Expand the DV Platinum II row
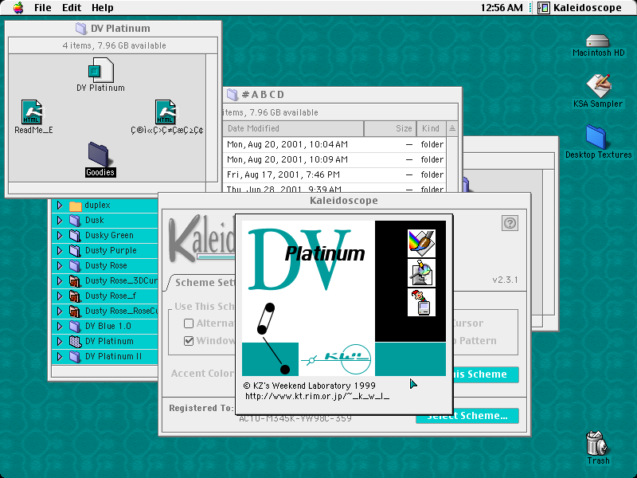Image resolution: width=637 pixels, height=478 pixels. coord(60,356)
